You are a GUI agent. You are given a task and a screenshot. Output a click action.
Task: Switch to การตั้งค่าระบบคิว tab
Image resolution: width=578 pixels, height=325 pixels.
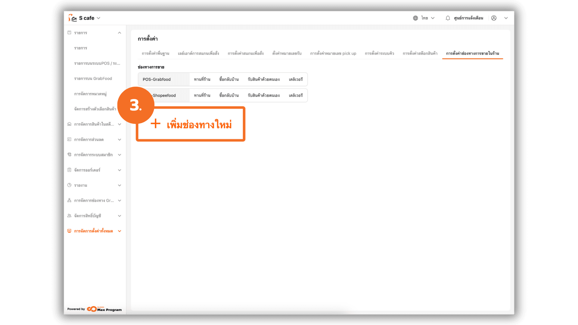[x=379, y=54]
